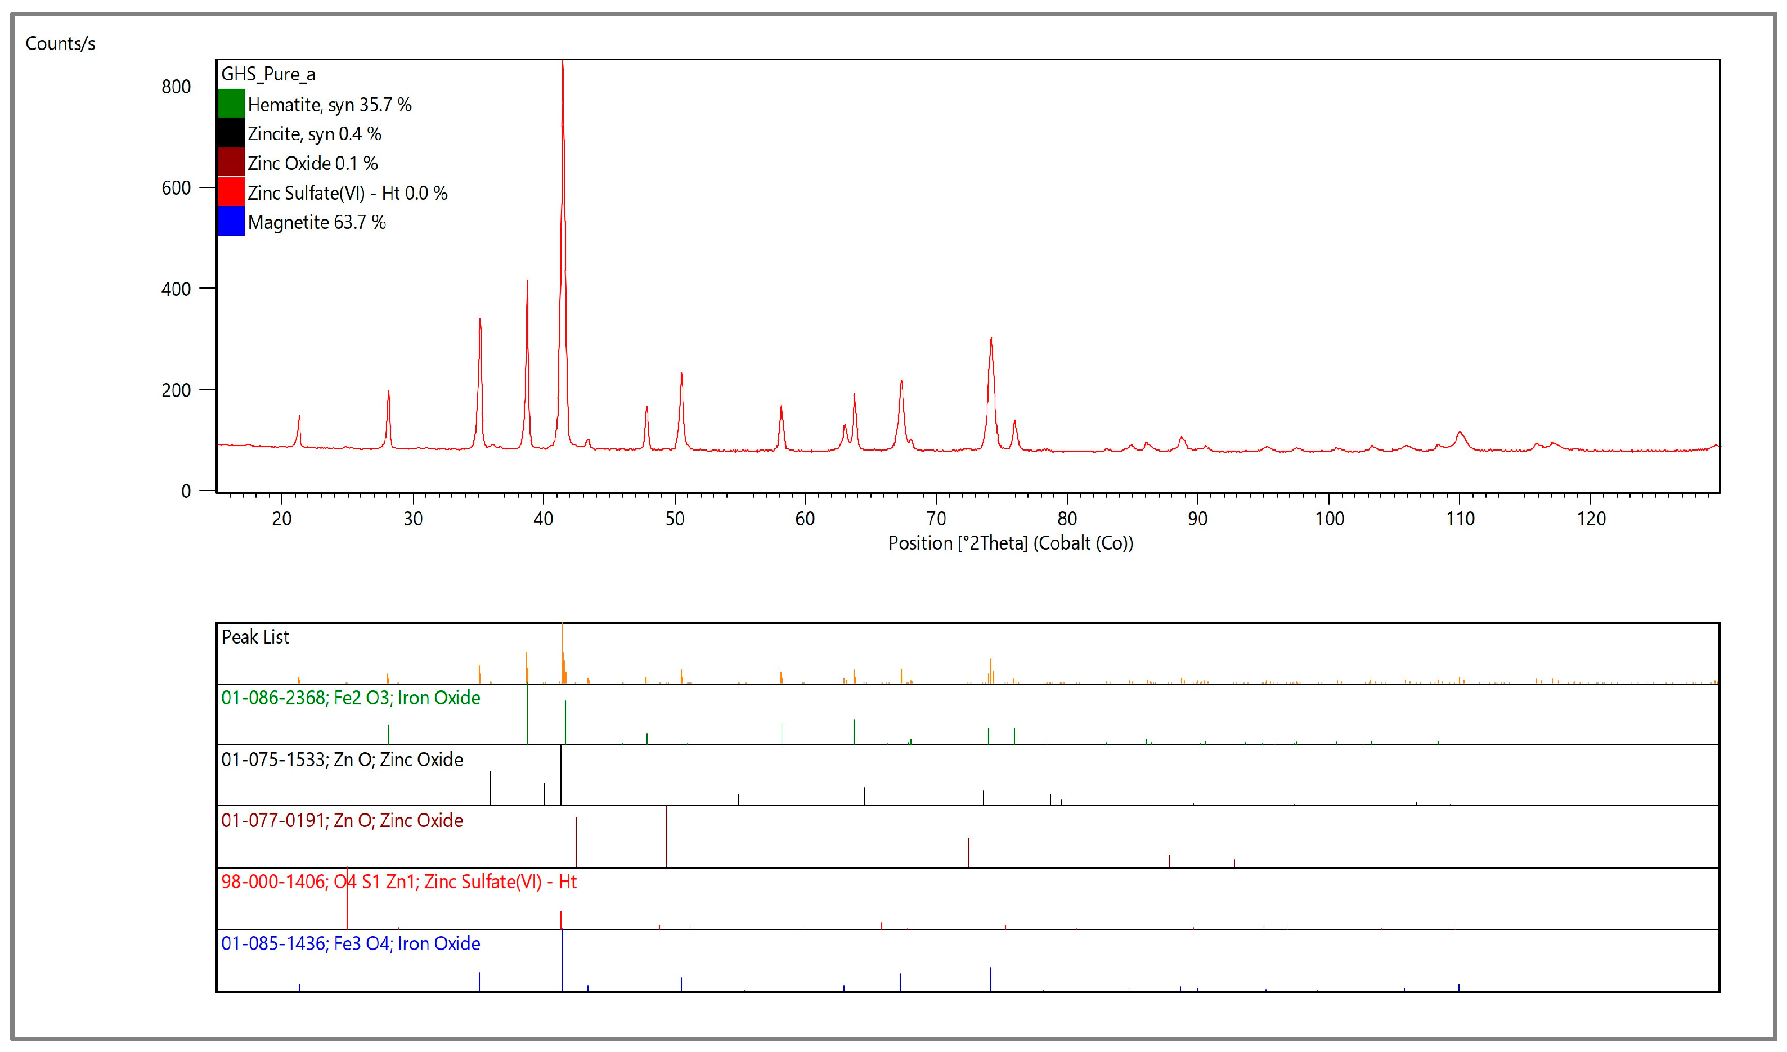Select the 01-086-2368 Fe2 O3 reference pattern
This screenshot has width=1787, height=1052.
coord(351,698)
